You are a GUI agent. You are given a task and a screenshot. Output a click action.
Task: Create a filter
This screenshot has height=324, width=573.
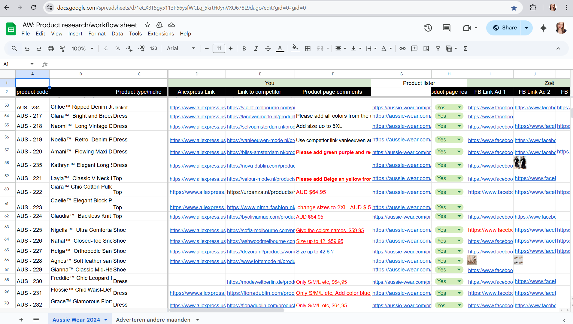point(438,48)
